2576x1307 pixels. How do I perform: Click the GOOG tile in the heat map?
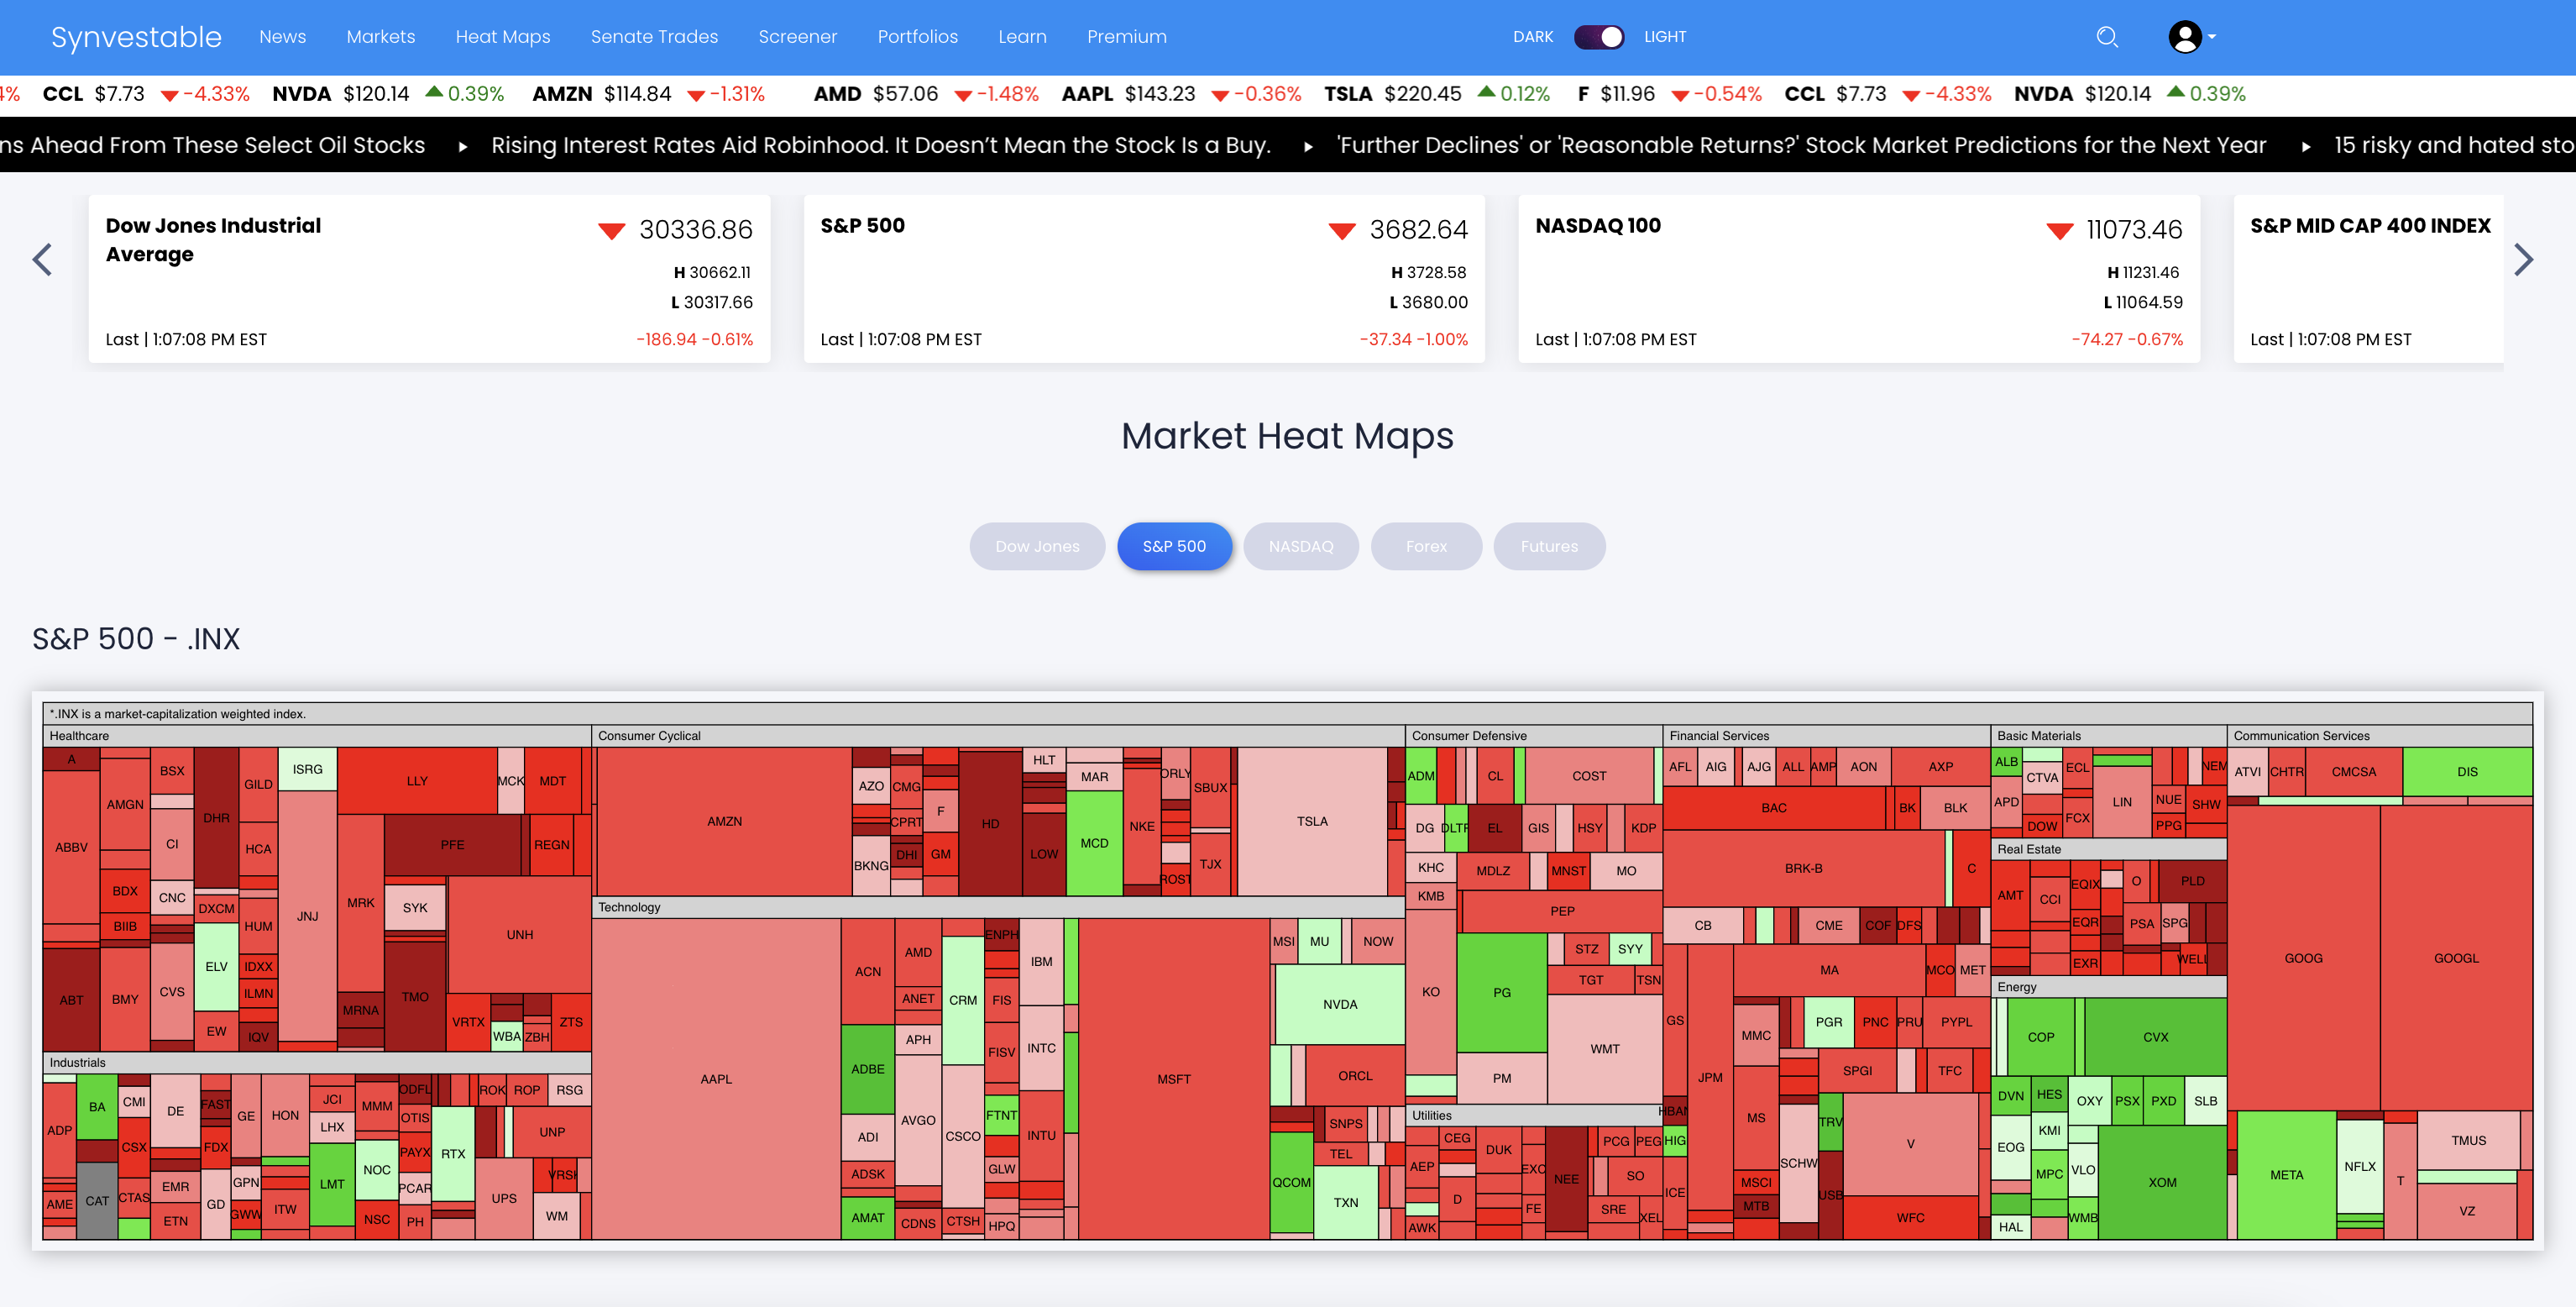pos(2303,958)
